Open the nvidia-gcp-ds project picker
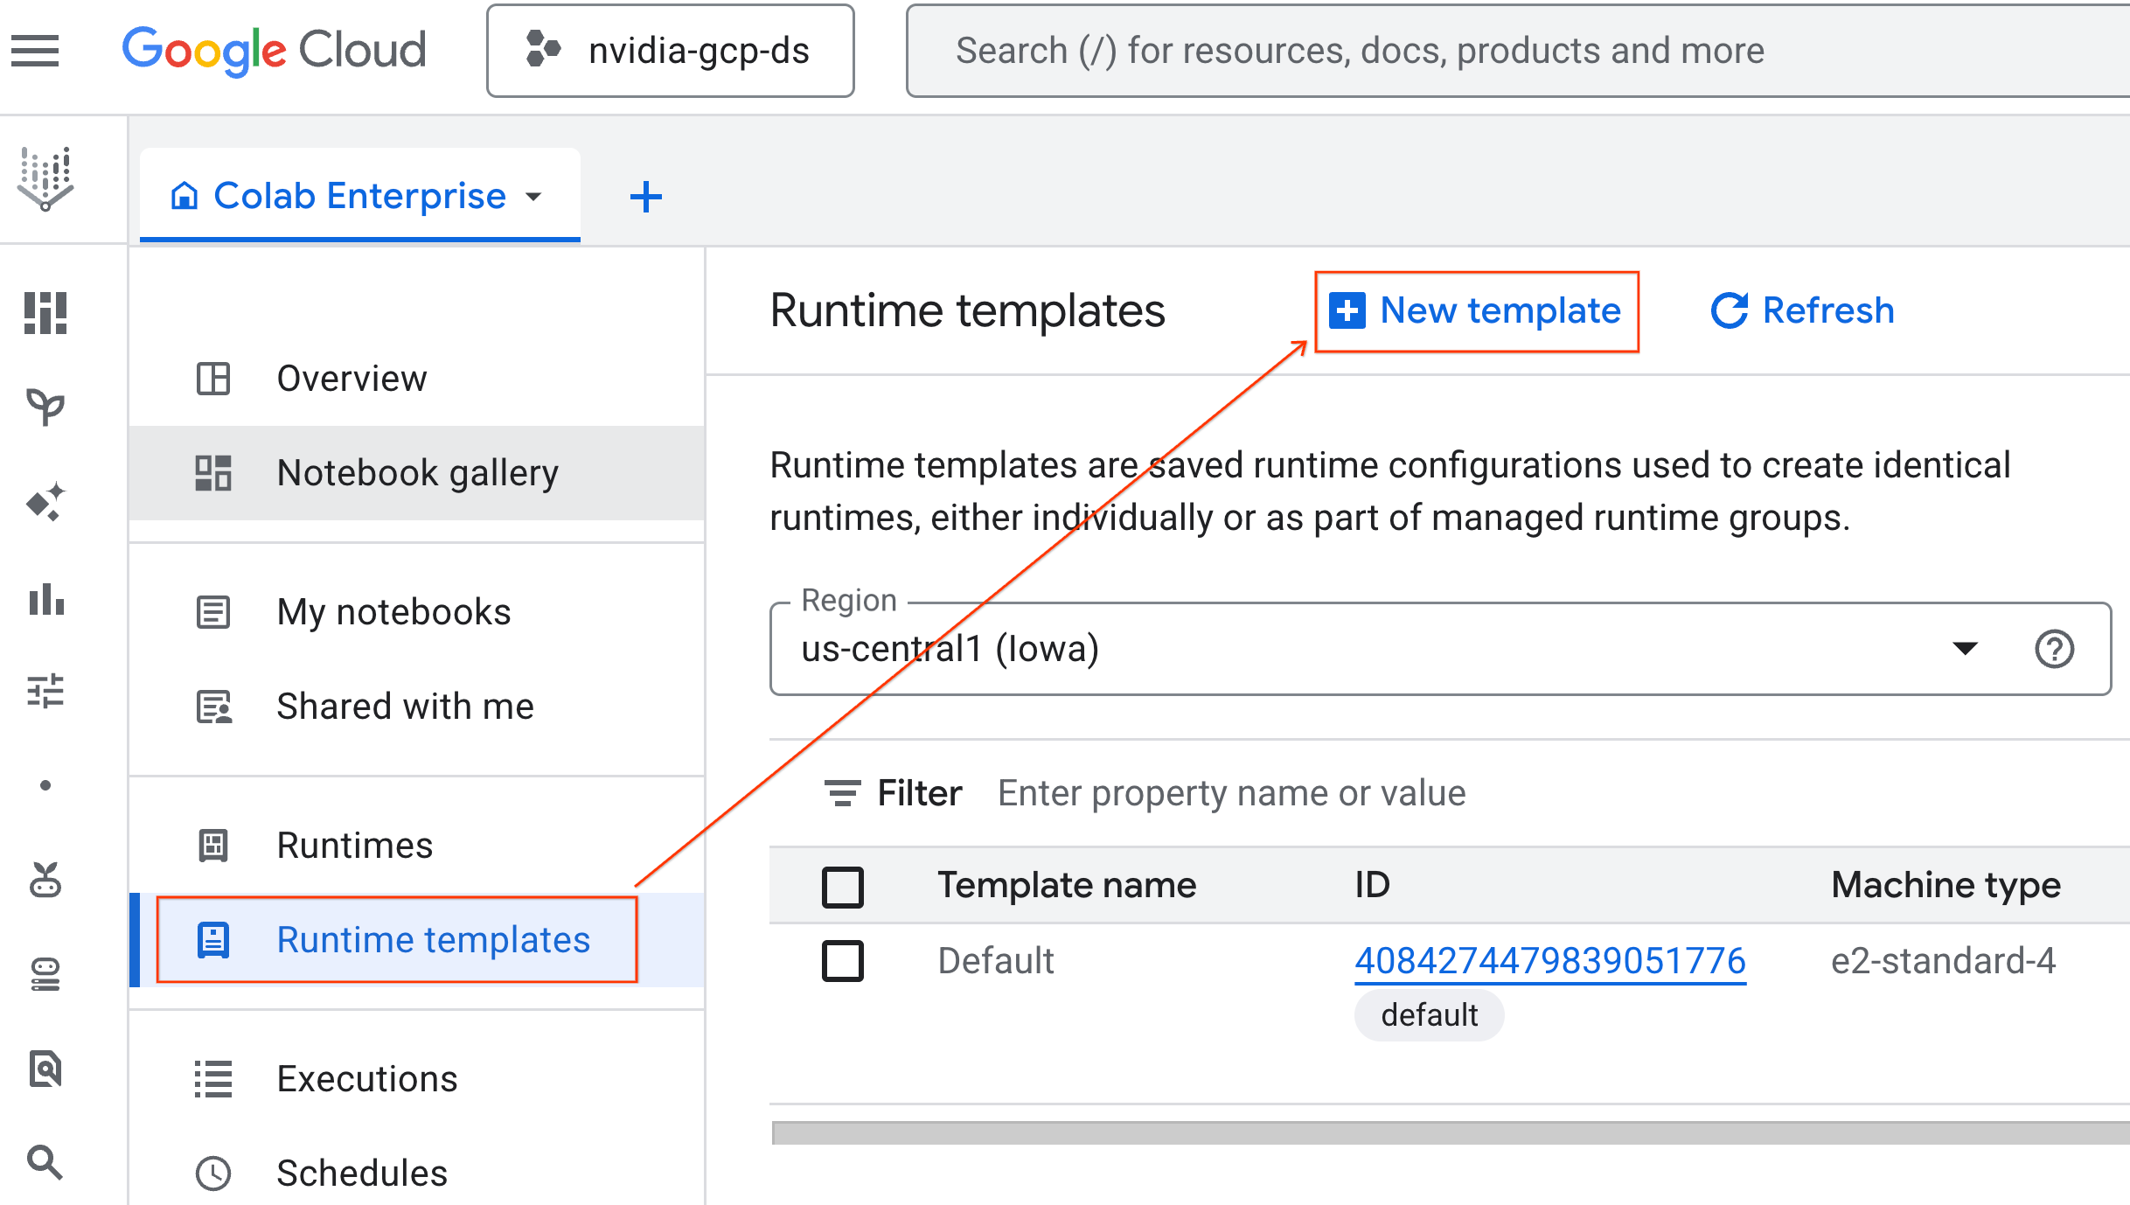 coord(670,50)
